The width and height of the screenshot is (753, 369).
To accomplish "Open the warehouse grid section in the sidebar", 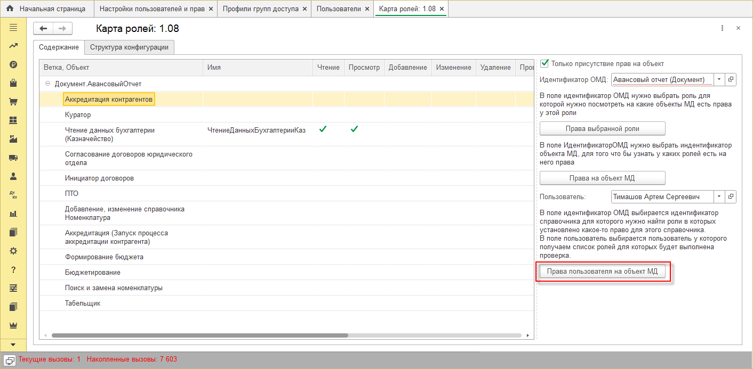I will tap(13, 121).
